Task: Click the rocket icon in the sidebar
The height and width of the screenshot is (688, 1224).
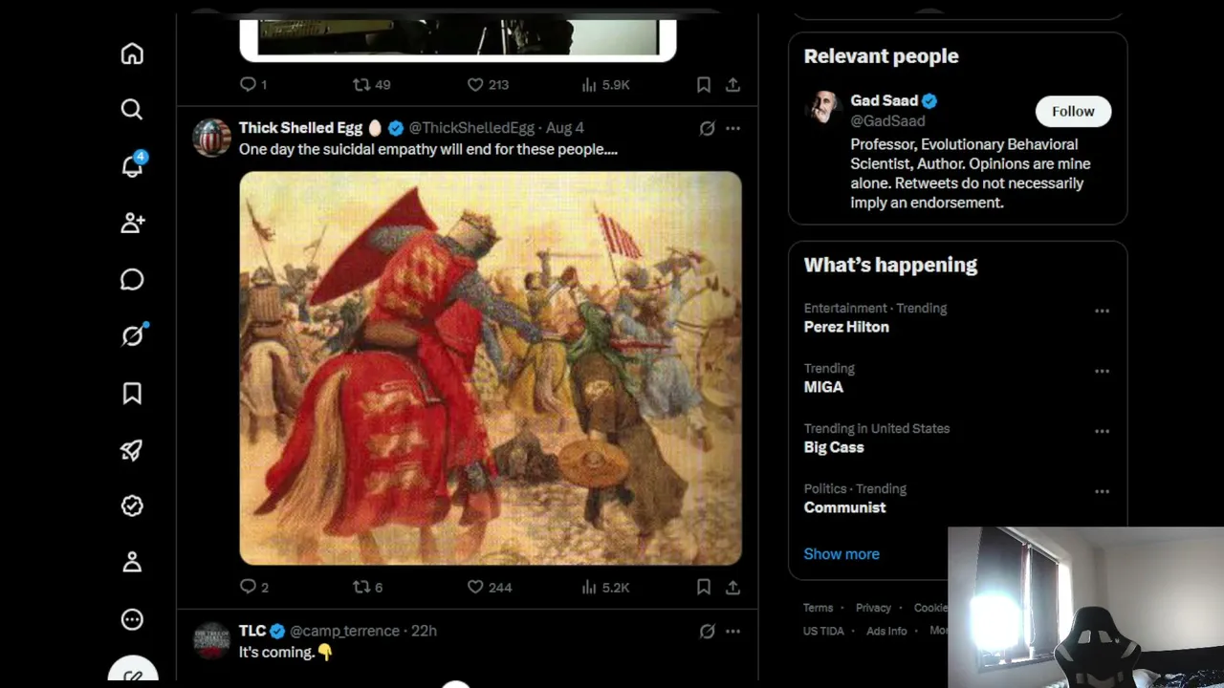Action: click(x=132, y=450)
